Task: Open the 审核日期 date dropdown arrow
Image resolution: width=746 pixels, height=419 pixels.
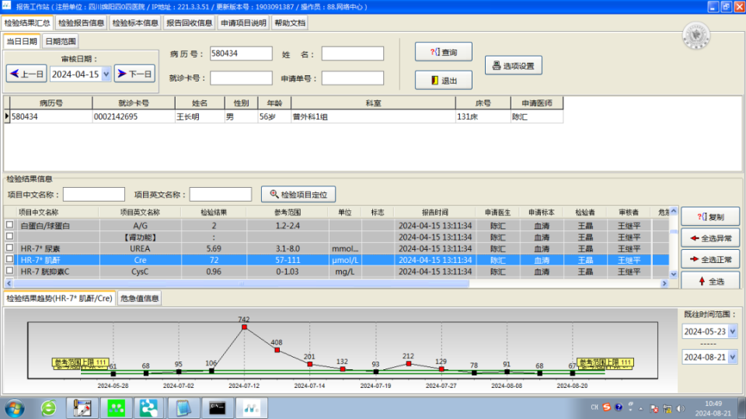Action: tap(106, 74)
